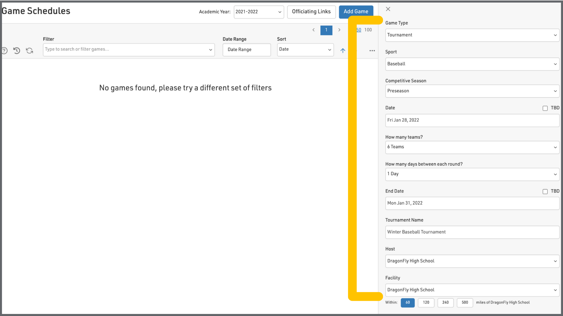Screen dimensions: 563x316
Task: Click the Add Game button
Action: tap(356, 12)
